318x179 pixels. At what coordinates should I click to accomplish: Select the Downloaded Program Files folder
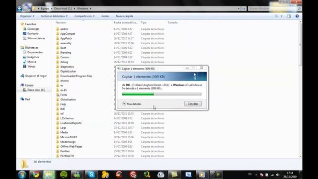coord(76,76)
